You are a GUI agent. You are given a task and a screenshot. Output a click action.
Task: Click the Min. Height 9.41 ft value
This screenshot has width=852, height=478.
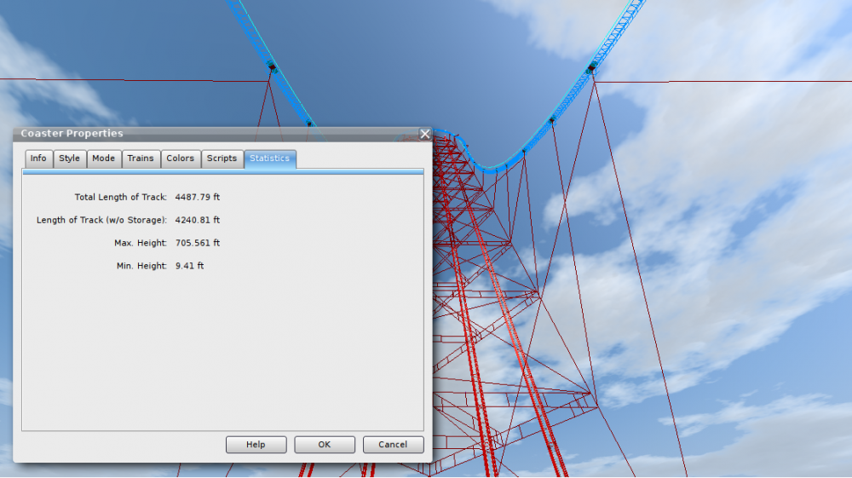coord(189,267)
